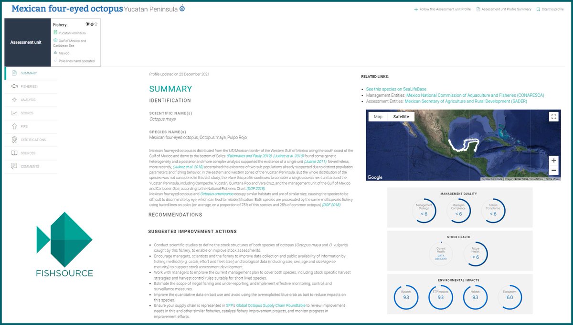Image resolution: width=573 pixels, height=325 pixels.
Task: Click the Management Strategy score gauge
Action: point(424,211)
